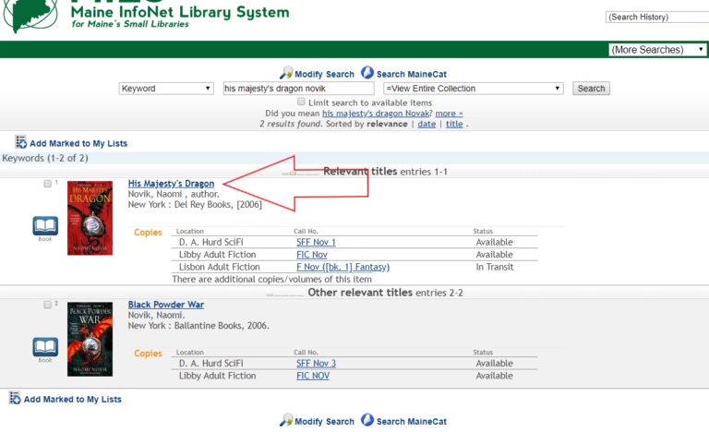The width and height of the screenshot is (709, 432).
Task: Click the Black Powder War cover thumbnail
Action: coord(90,340)
